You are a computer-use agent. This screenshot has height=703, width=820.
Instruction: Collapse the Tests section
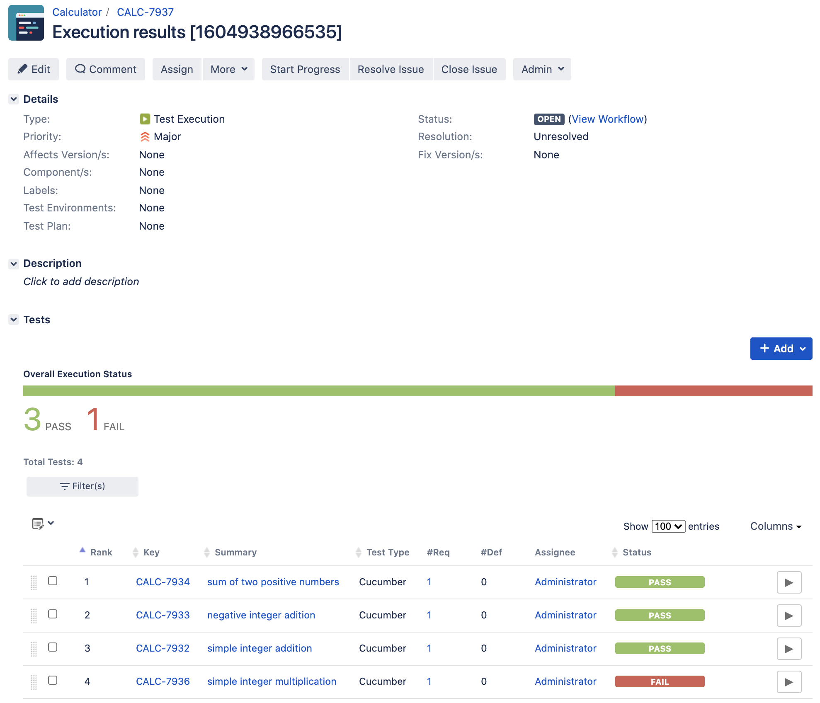pos(14,320)
